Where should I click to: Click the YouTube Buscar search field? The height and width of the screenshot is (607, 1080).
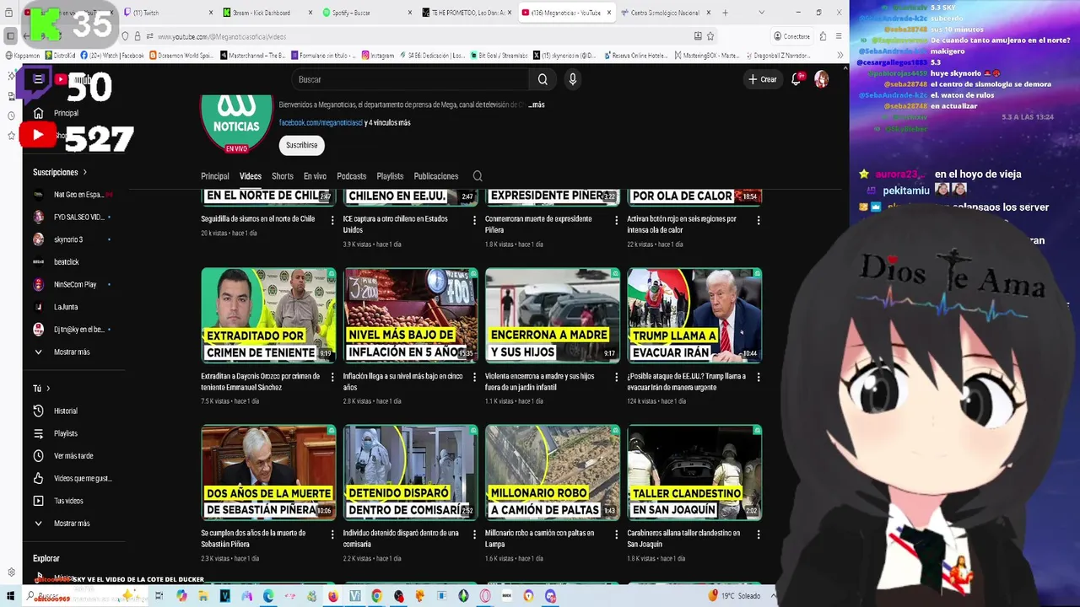click(409, 79)
